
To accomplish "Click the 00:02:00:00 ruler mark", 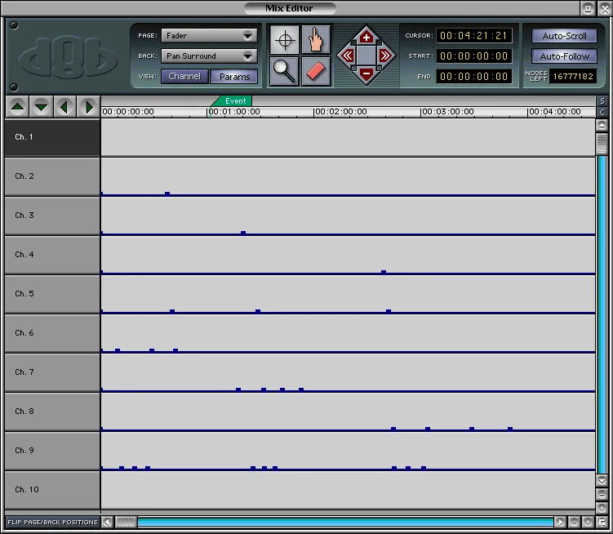I will click(341, 112).
